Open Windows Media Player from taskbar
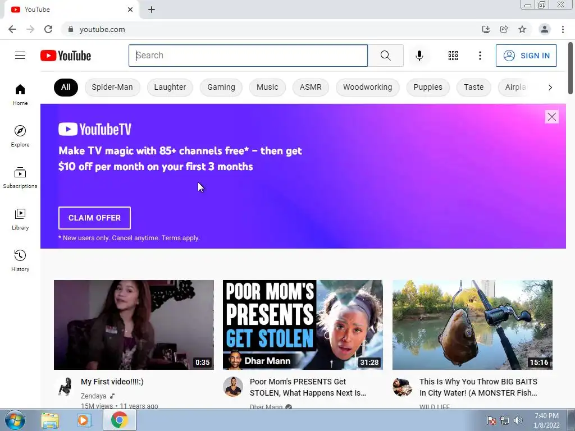This screenshot has height=431, width=575. point(84,420)
